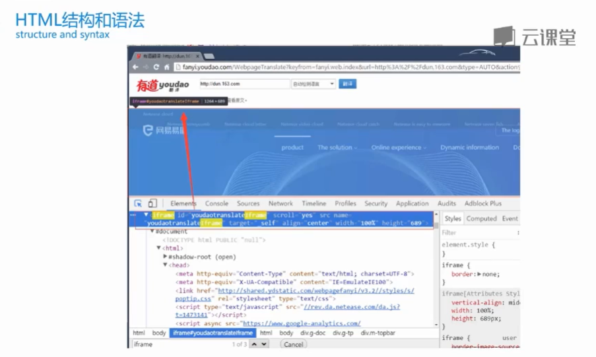Click the Youdao logo

(162, 86)
